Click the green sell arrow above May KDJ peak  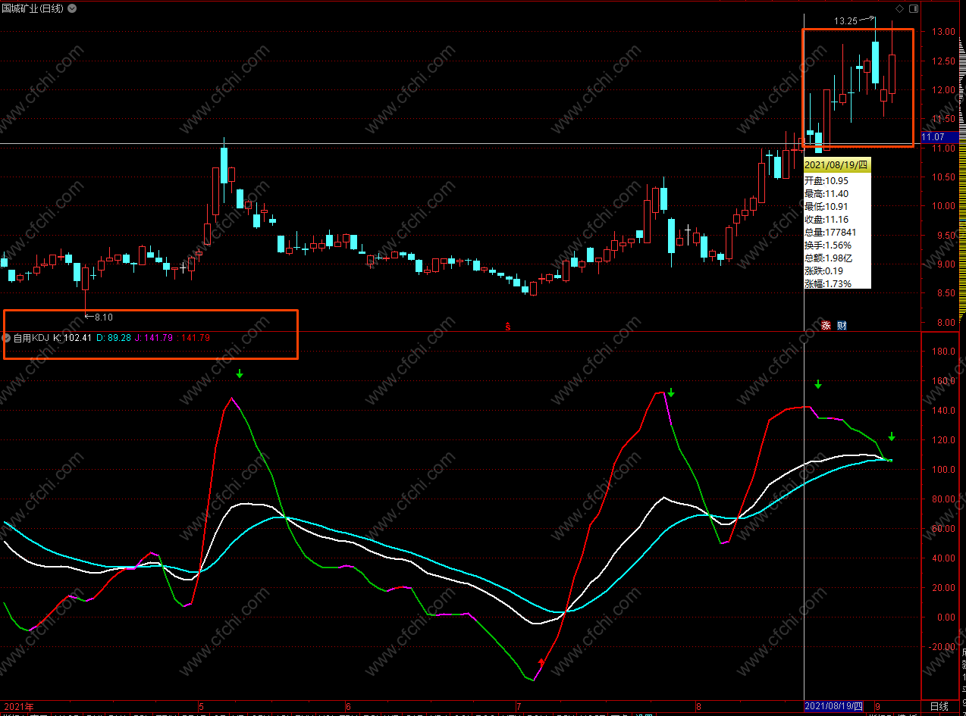240,374
